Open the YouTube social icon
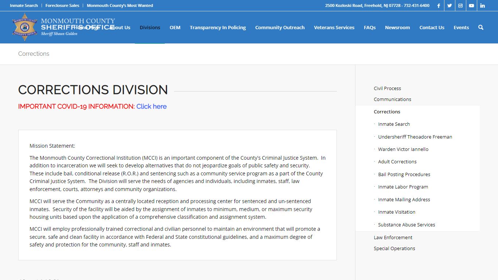498x280 pixels. [x=471, y=5]
